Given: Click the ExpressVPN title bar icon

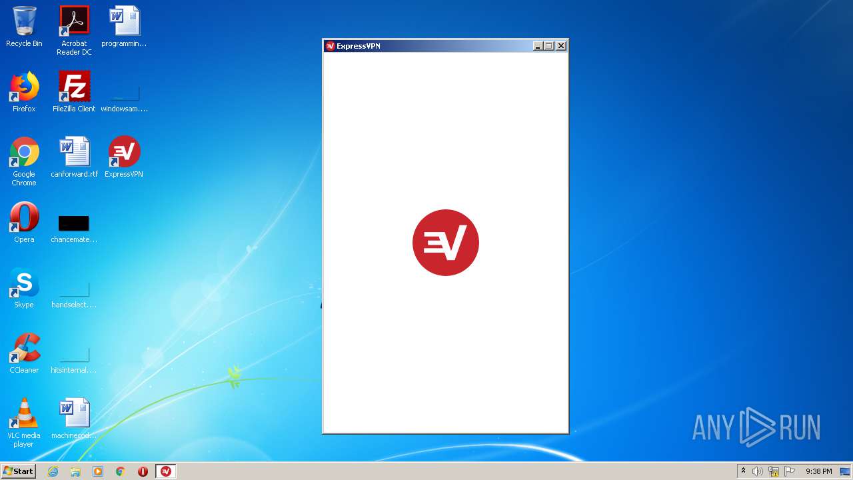Looking at the screenshot, I should click(x=330, y=46).
